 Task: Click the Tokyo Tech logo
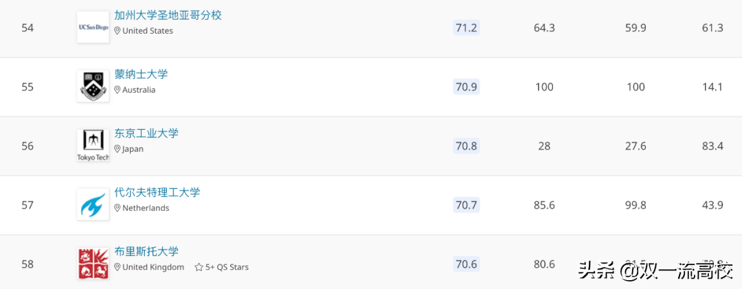[93, 146]
